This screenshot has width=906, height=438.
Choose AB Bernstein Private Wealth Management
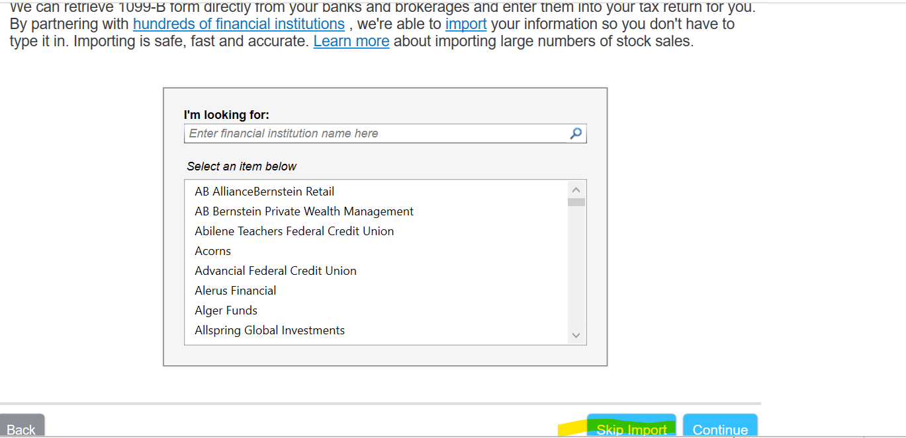point(377,211)
